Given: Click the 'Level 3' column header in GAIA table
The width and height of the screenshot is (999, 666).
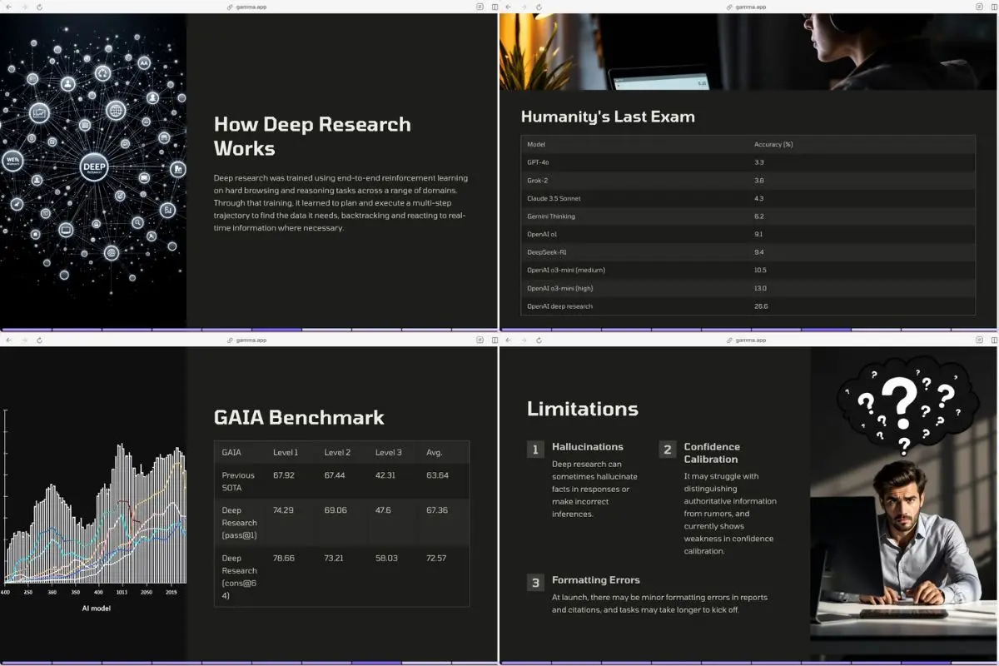Looking at the screenshot, I should 388,452.
